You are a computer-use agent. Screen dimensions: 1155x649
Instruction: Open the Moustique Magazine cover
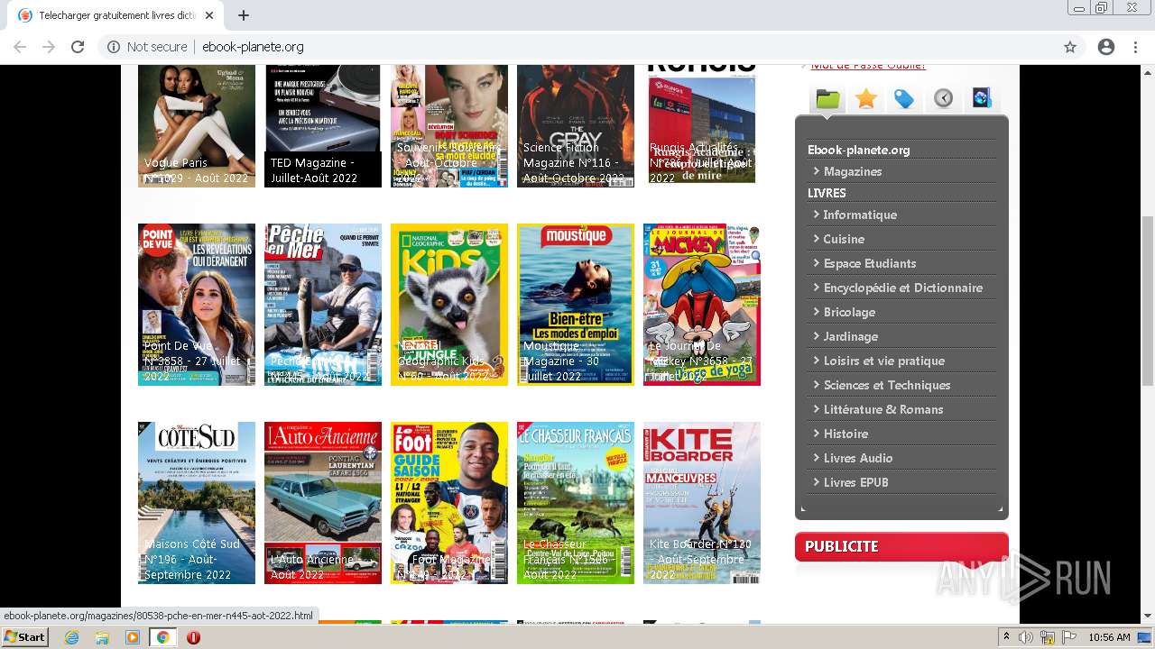coord(576,305)
